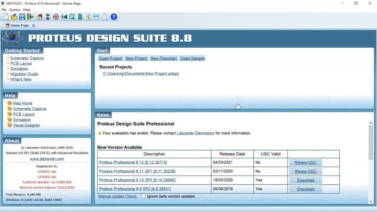Click the Open Project folder icon
Screen dimensions: 377x212
14,16
